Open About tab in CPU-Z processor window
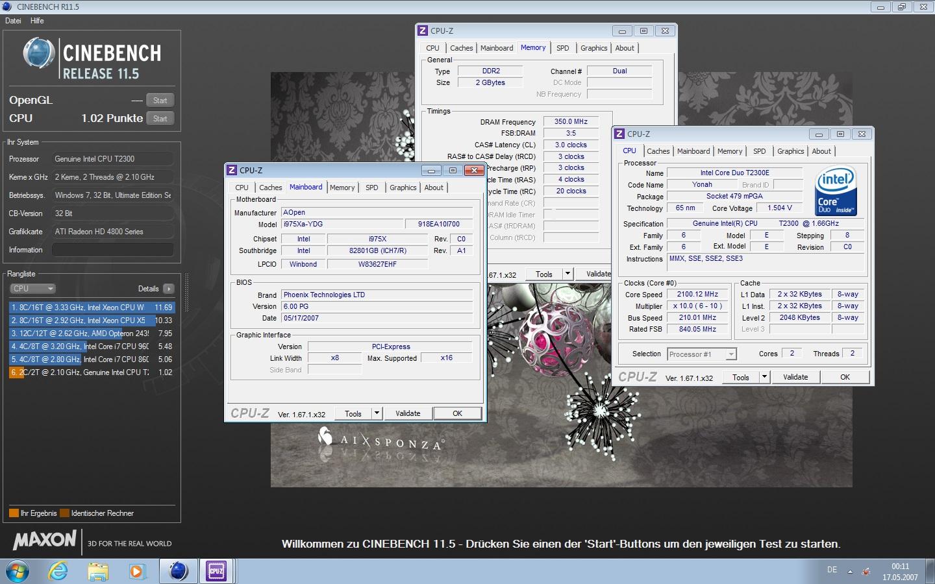 (821, 151)
